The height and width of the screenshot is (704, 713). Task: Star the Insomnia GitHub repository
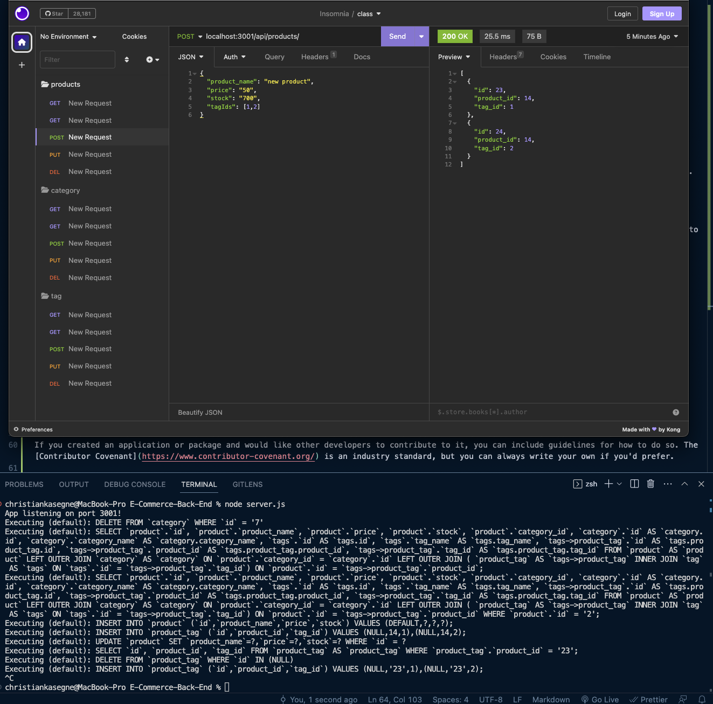[x=53, y=13]
